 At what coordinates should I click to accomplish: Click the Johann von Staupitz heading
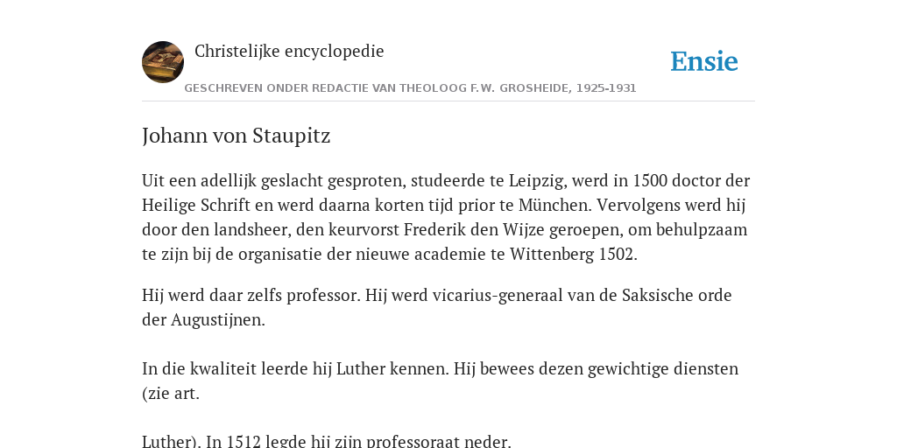(237, 136)
